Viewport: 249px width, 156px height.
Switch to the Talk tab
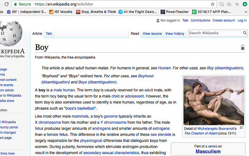tap(49, 34)
